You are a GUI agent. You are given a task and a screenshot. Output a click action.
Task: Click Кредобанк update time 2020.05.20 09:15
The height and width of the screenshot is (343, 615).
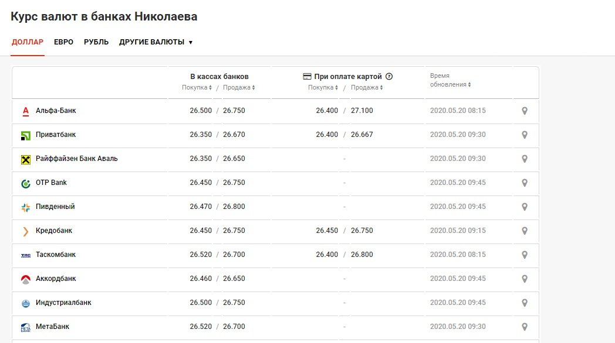click(458, 231)
